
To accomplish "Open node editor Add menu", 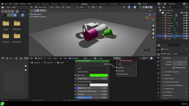I will pyautogui.click(x=60, y=58).
